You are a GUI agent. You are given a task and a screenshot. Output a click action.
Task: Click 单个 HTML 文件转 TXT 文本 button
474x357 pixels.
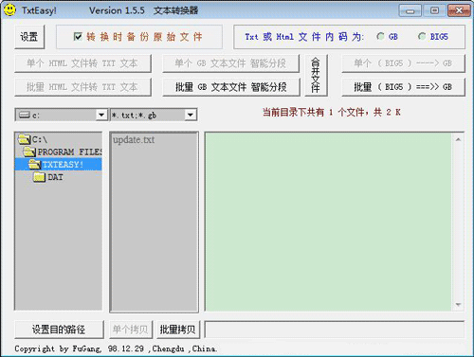pyautogui.click(x=82, y=63)
